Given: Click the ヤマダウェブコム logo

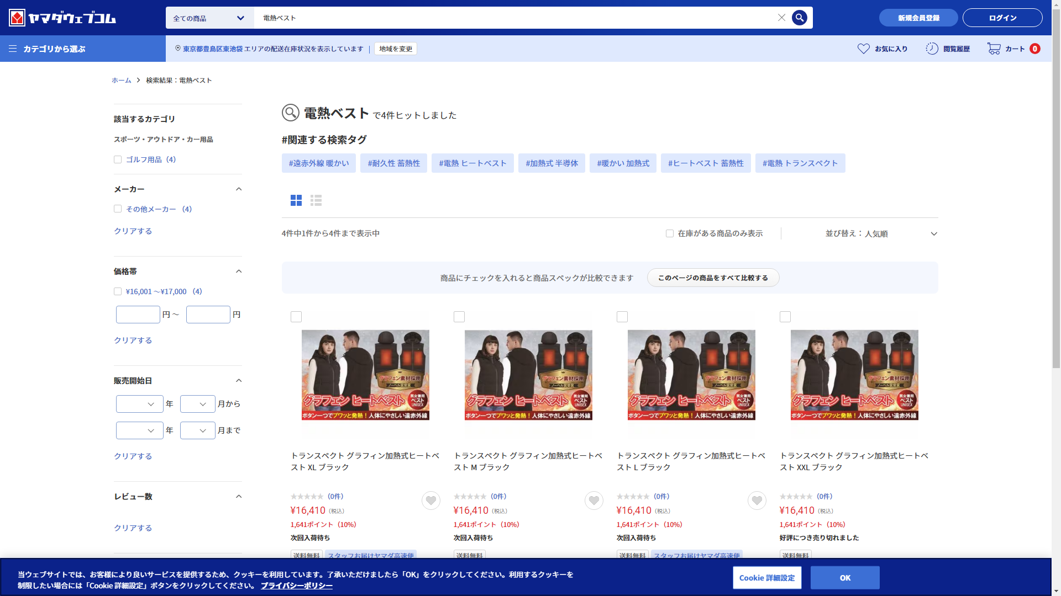Looking at the screenshot, I should [x=62, y=18].
